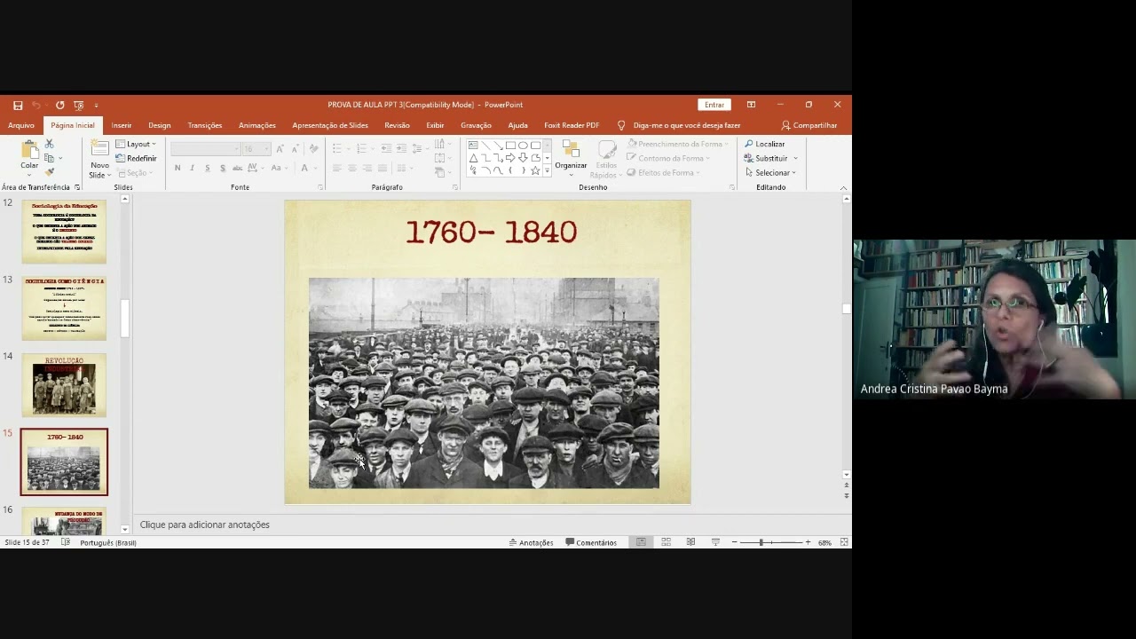This screenshot has height=639, width=1136.
Task: Switch to the Design tab
Action: click(x=160, y=125)
